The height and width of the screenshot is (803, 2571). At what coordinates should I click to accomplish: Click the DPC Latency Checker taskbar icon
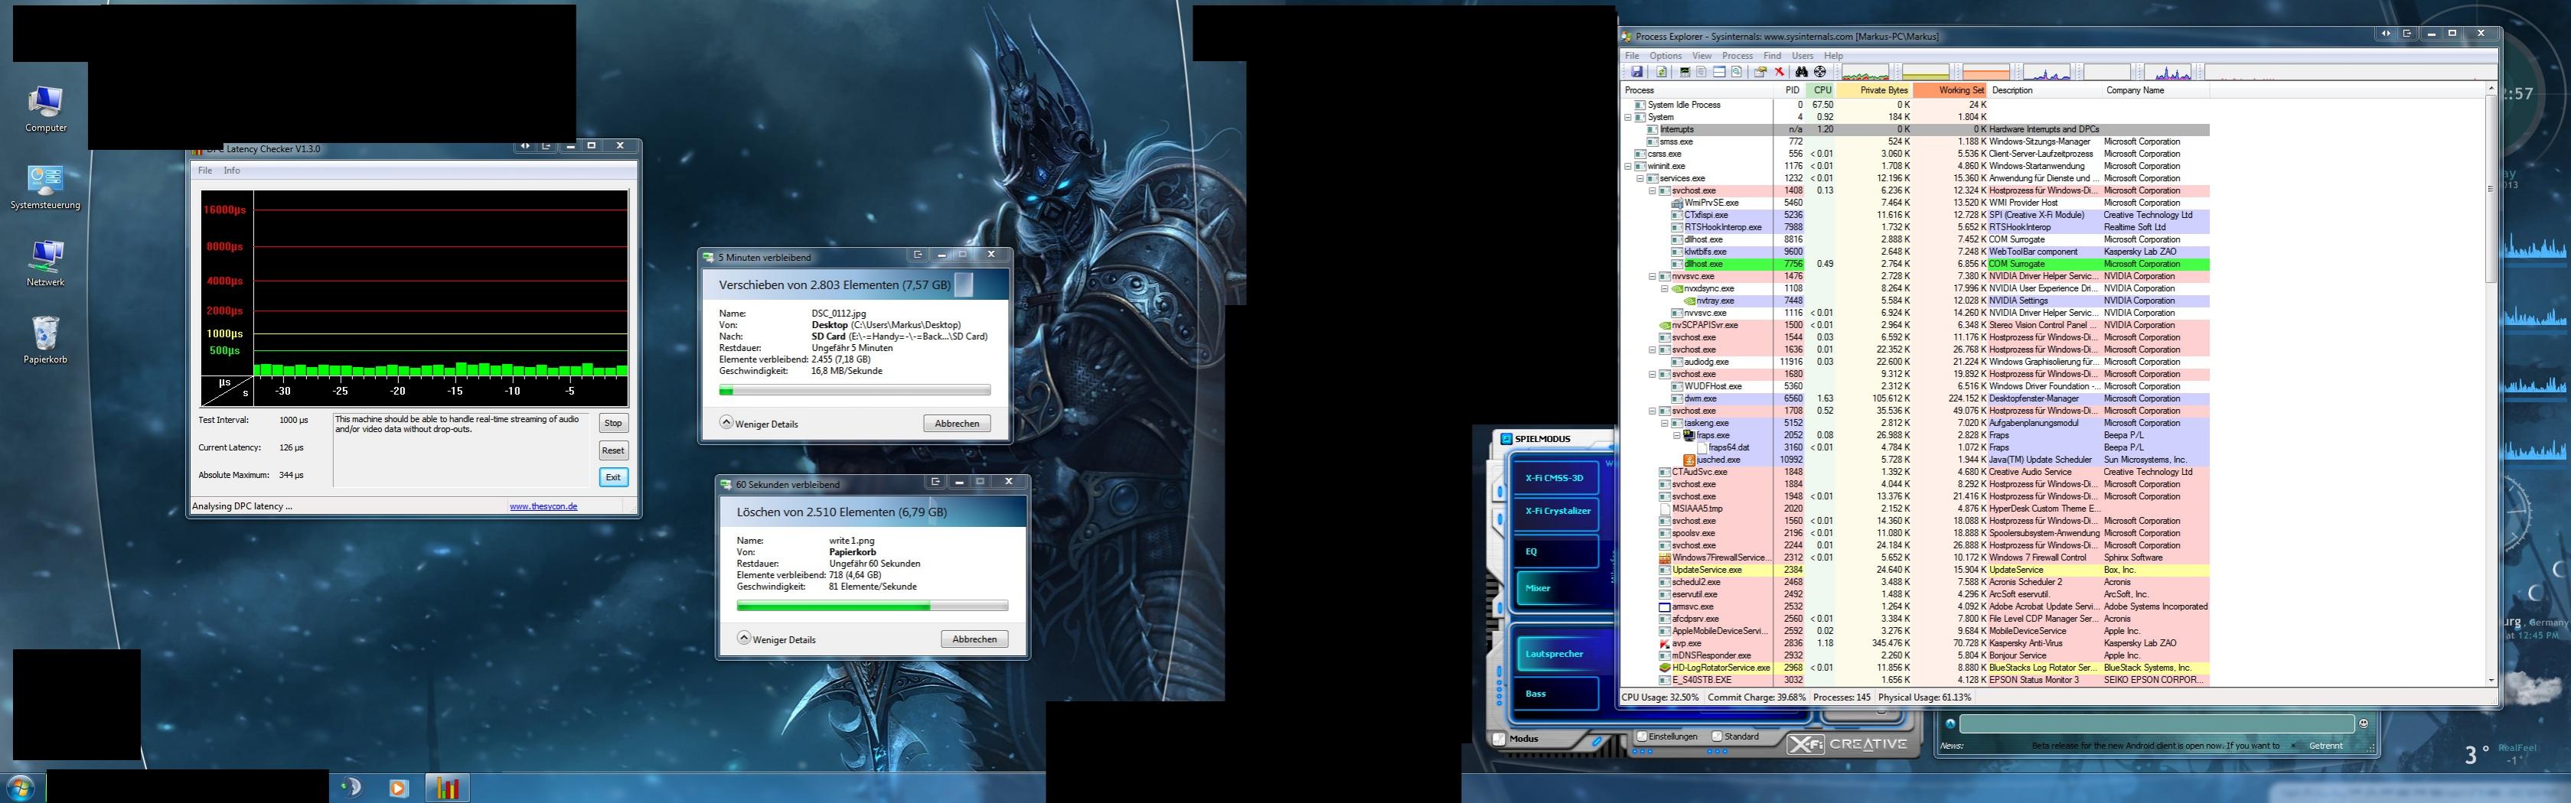tap(447, 788)
